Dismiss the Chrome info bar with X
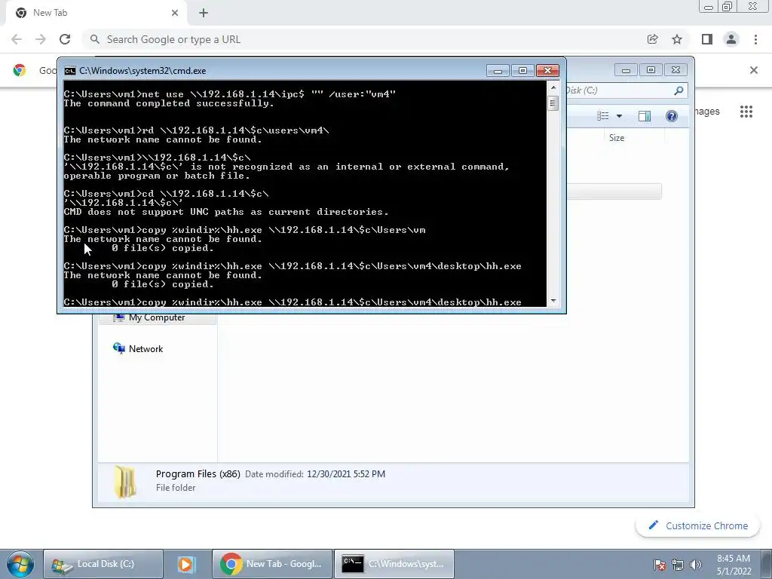Image resolution: width=772 pixels, height=579 pixels. tap(754, 70)
